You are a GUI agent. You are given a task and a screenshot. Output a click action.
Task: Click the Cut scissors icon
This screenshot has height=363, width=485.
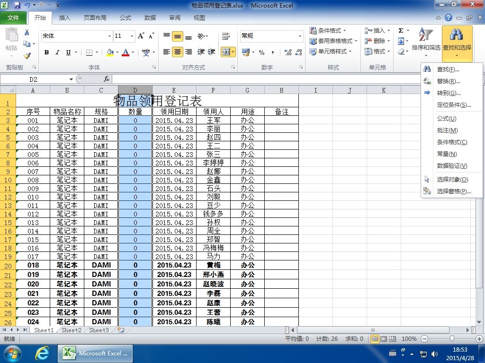pyautogui.click(x=27, y=32)
